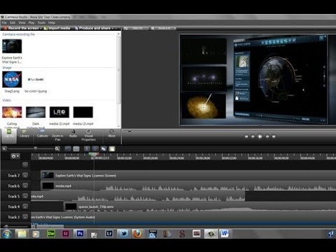Click the playhead marker on timeline ruler
This screenshot has height=252, width=336.
click(x=94, y=155)
